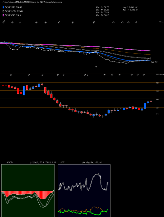Click the blue DOW ST legend swatch

(x=4, y=7)
